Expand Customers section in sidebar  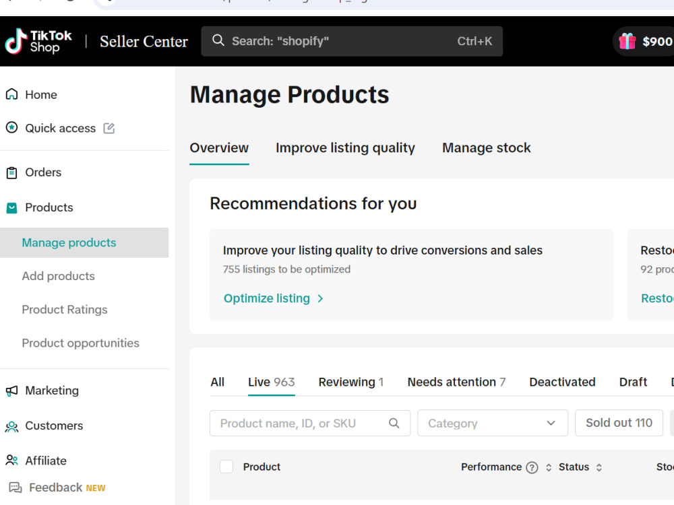click(x=54, y=426)
